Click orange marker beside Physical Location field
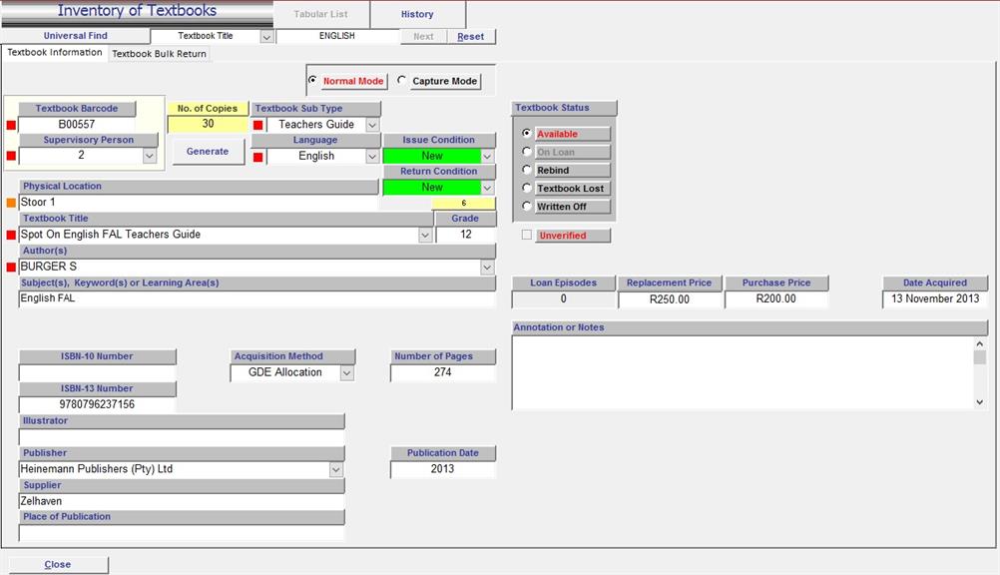The image size is (1000, 575). coord(12,203)
